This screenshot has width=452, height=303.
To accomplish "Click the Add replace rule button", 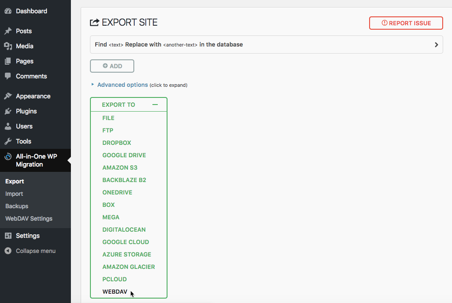I will point(112,66).
